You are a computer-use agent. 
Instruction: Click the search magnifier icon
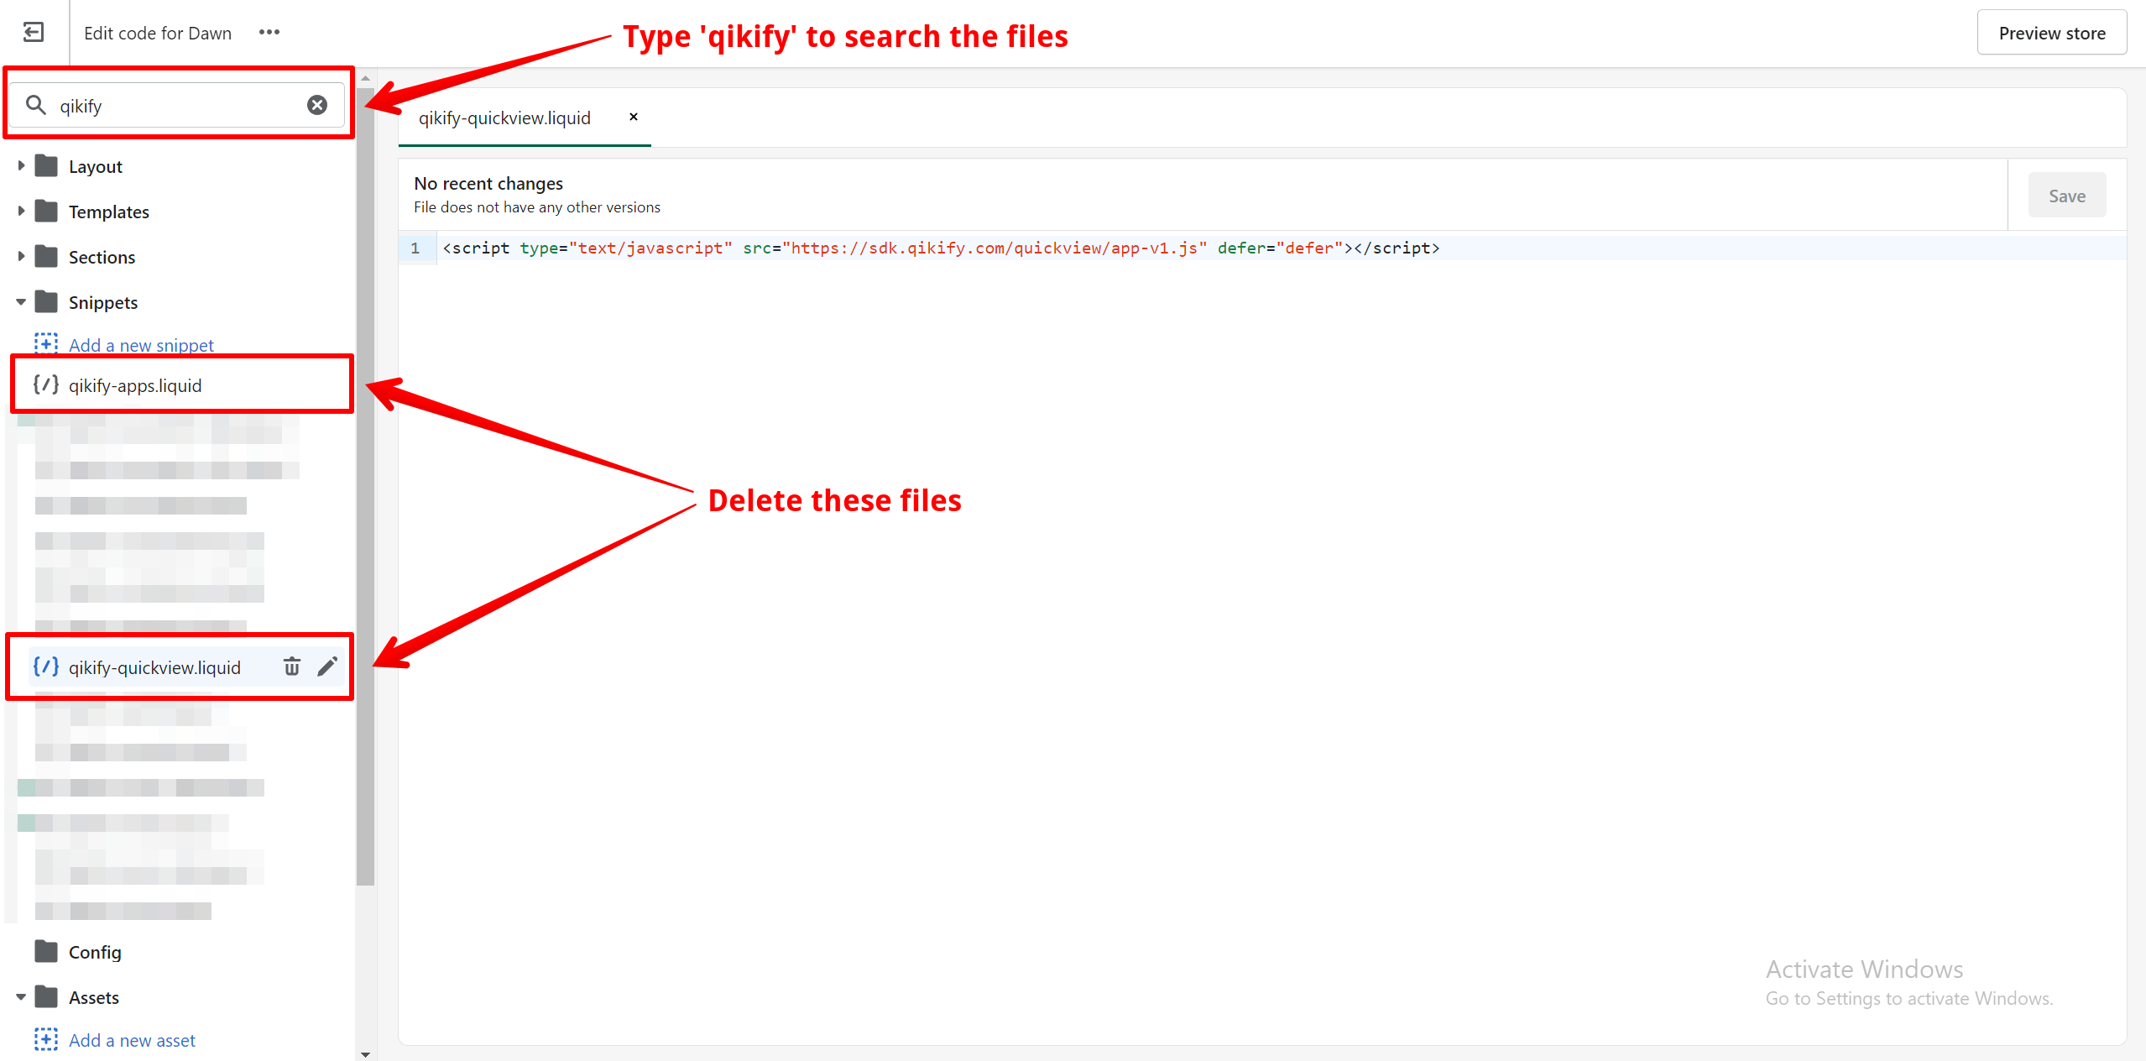[x=35, y=105]
